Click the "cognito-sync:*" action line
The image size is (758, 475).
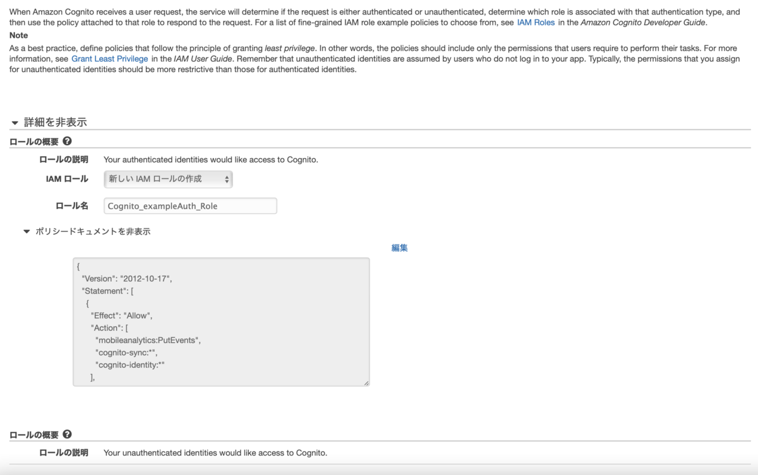[126, 352]
